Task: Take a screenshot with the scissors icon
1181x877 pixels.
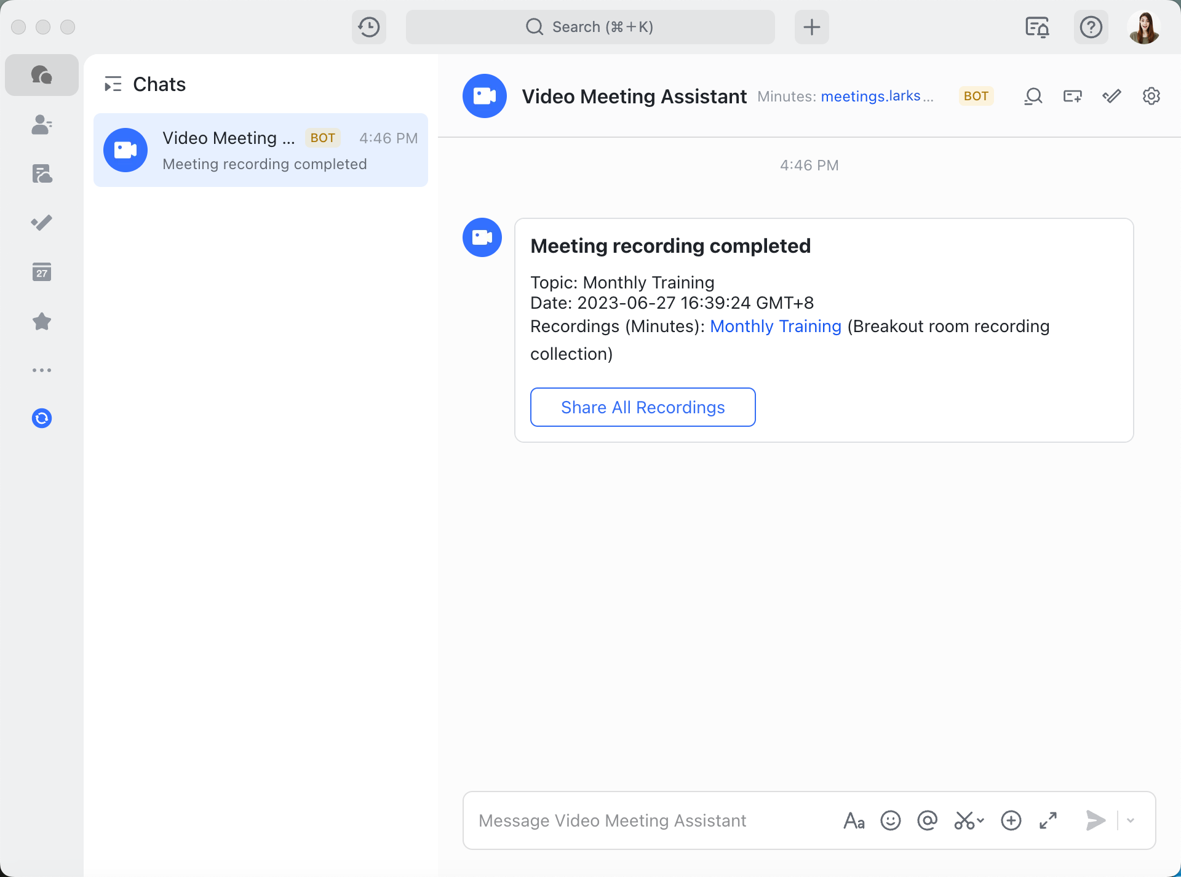Action: (x=963, y=820)
